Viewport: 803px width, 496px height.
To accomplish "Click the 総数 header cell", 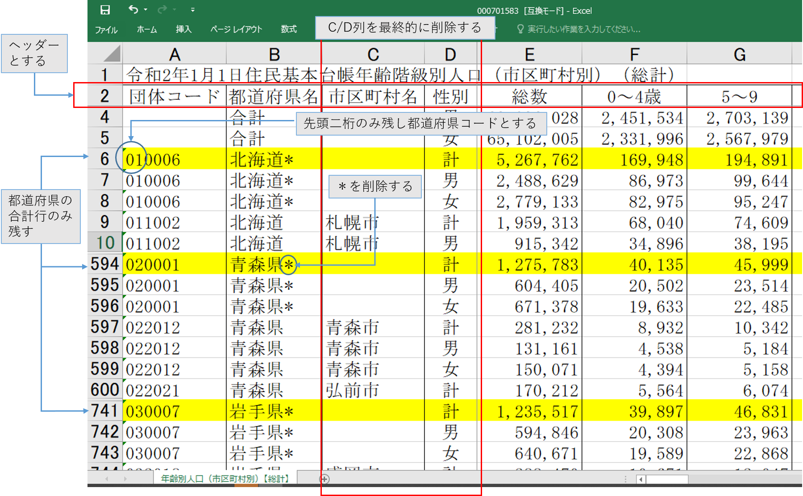I will pos(529,96).
